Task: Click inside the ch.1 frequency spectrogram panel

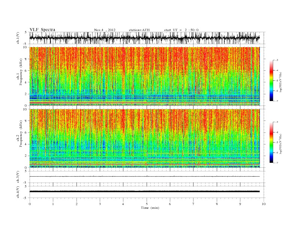Action: click(x=144, y=76)
